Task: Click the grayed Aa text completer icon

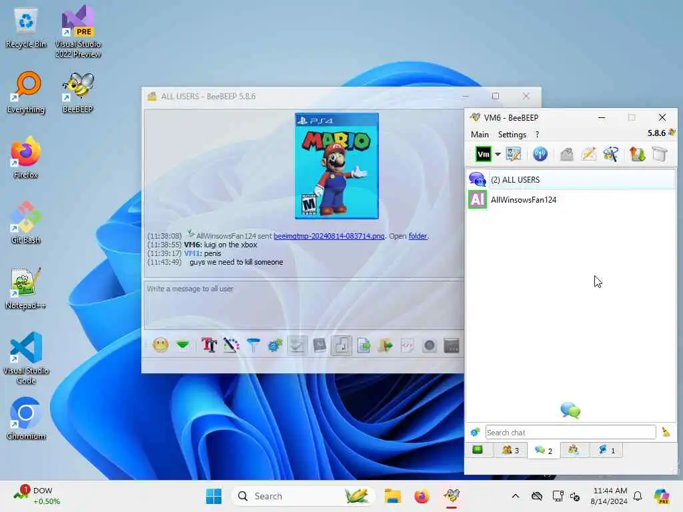Action: (319, 346)
